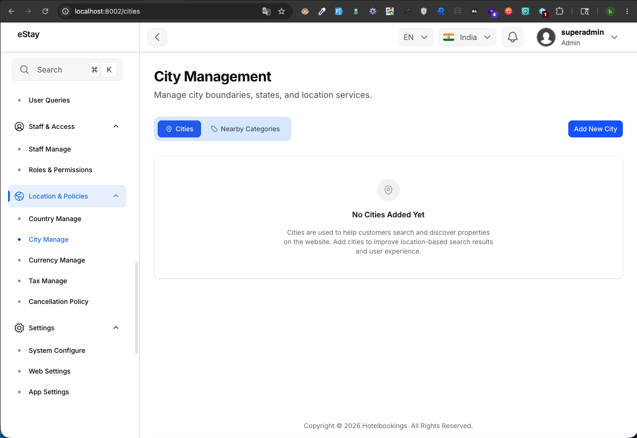Image resolution: width=637 pixels, height=438 pixels.
Task: Click the Location & Policies globe icon
Action: click(x=19, y=196)
